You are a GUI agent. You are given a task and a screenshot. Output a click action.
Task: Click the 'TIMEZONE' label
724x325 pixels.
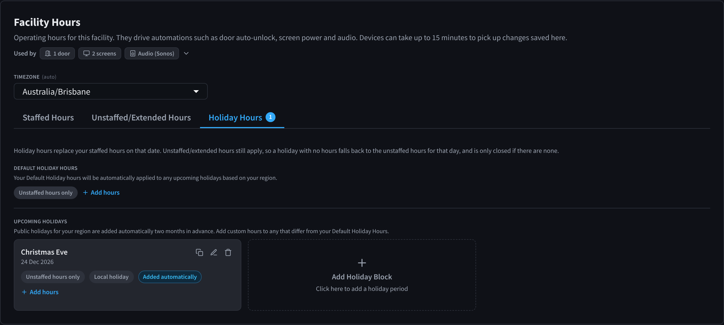pyautogui.click(x=27, y=77)
